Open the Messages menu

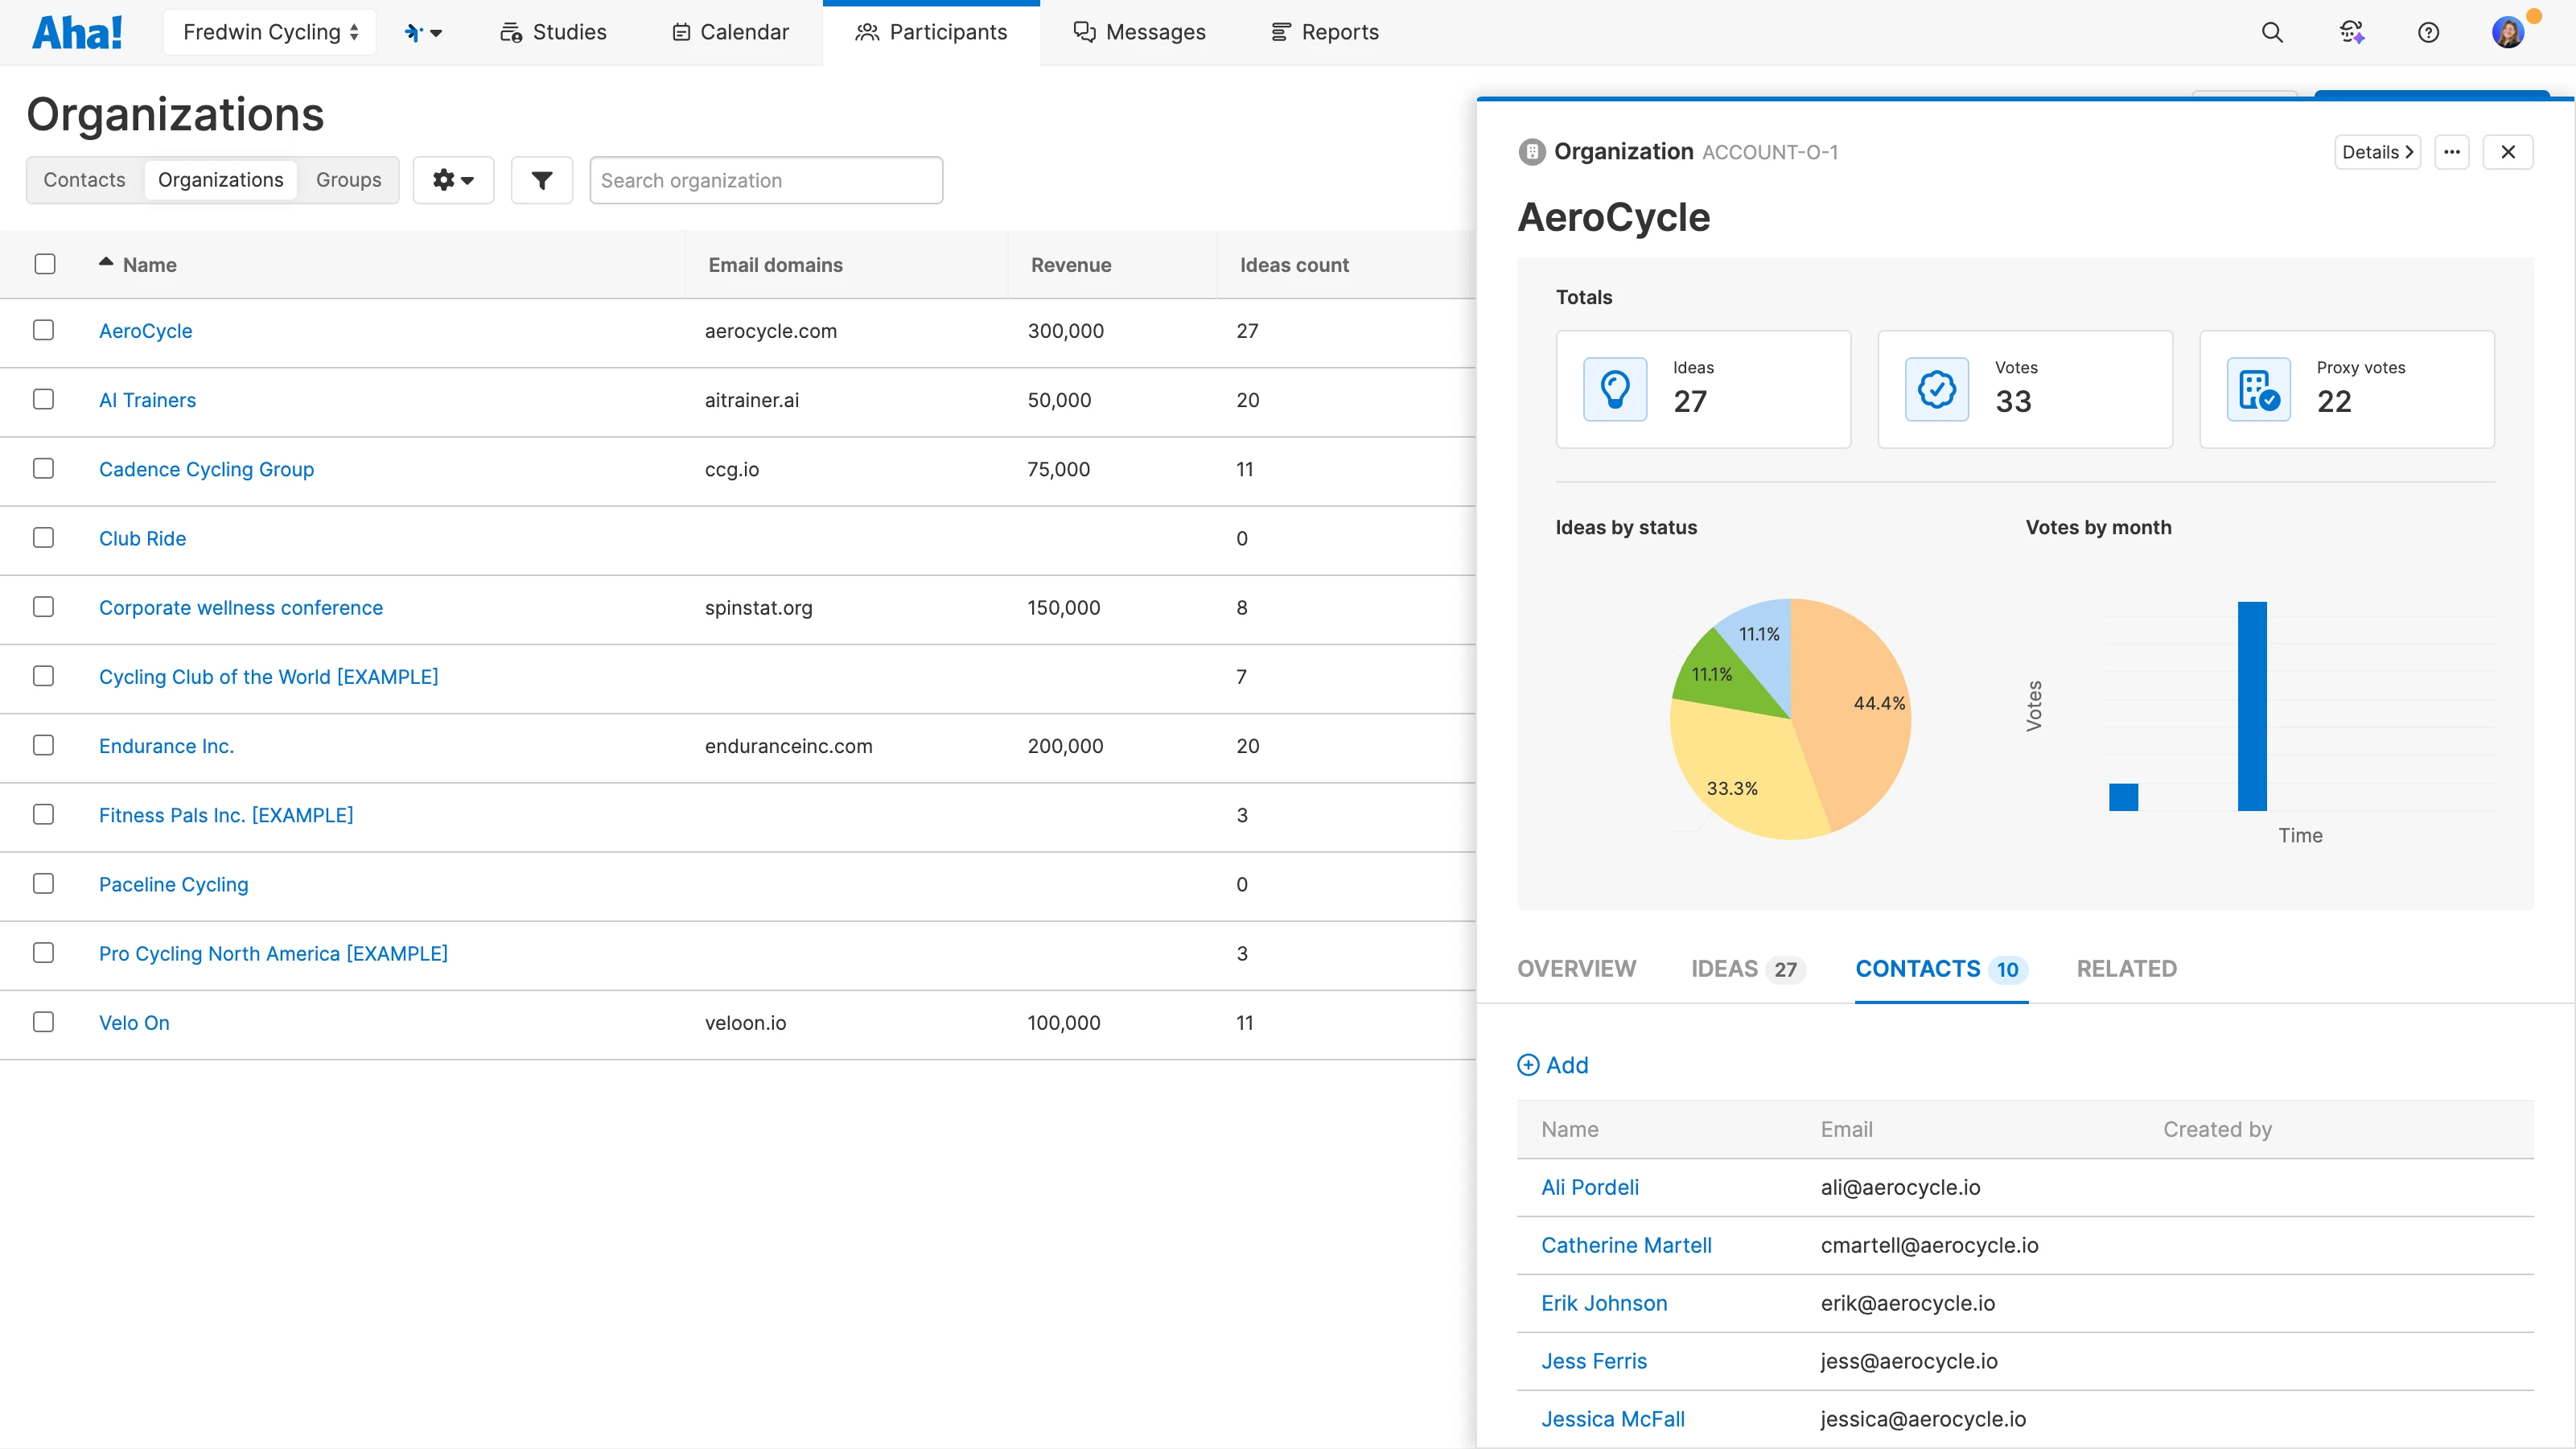point(1139,32)
